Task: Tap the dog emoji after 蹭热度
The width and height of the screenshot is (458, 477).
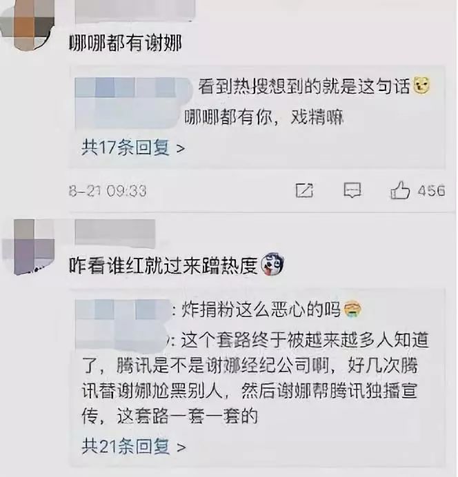Action: tap(272, 265)
